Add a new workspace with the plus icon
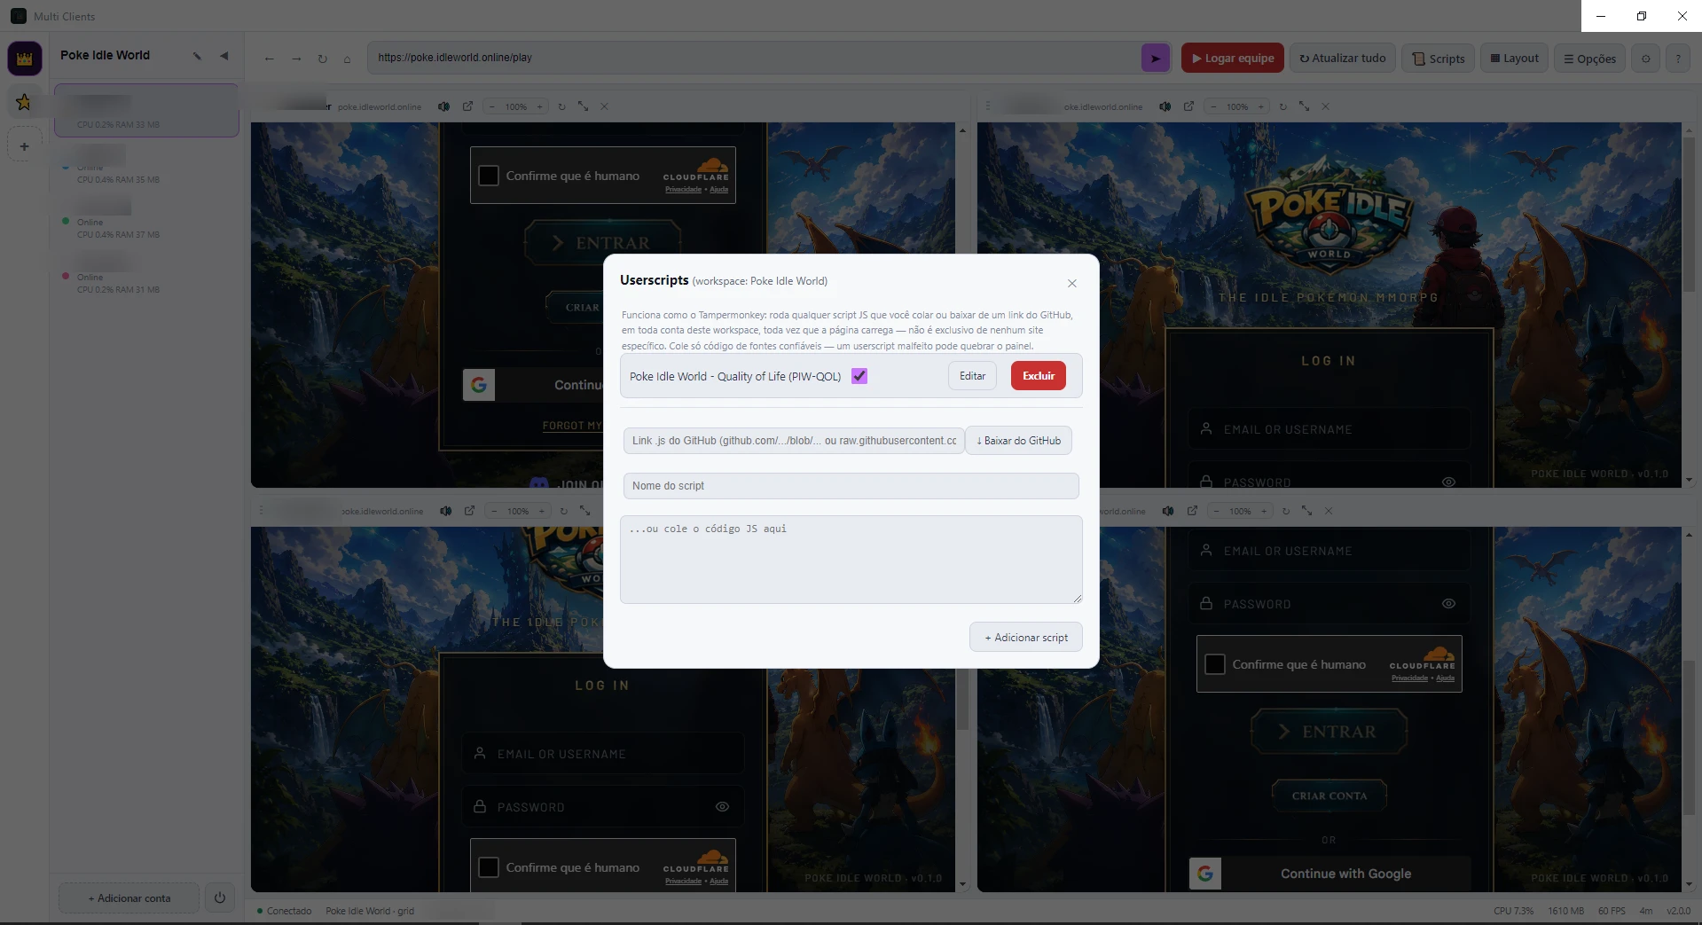 [x=24, y=146]
